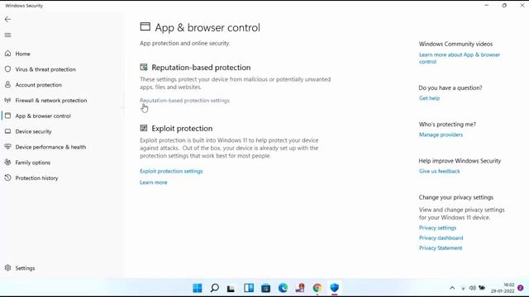Show hidden system tray icons
Image resolution: width=529 pixels, height=297 pixels.
452,288
